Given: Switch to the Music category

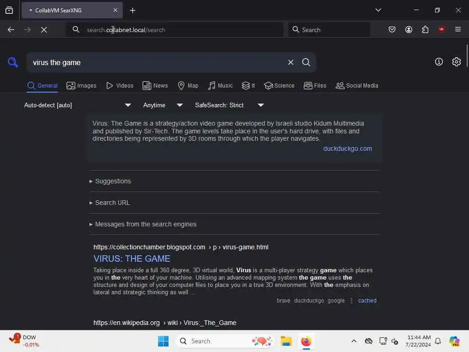Looking at the screenshot, I should point(220,86).
